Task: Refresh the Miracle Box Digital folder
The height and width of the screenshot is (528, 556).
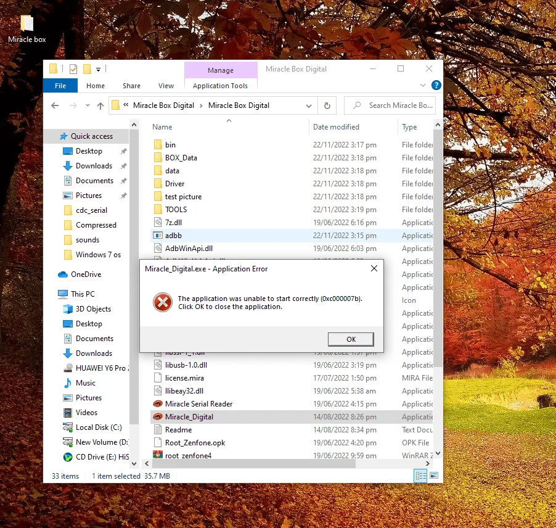Action: (327, 105)
